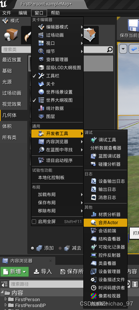This screenshot has width=139, height=310.
Task: Click the 碰撞分析器 icon
Action: click(x=93, y=164)
